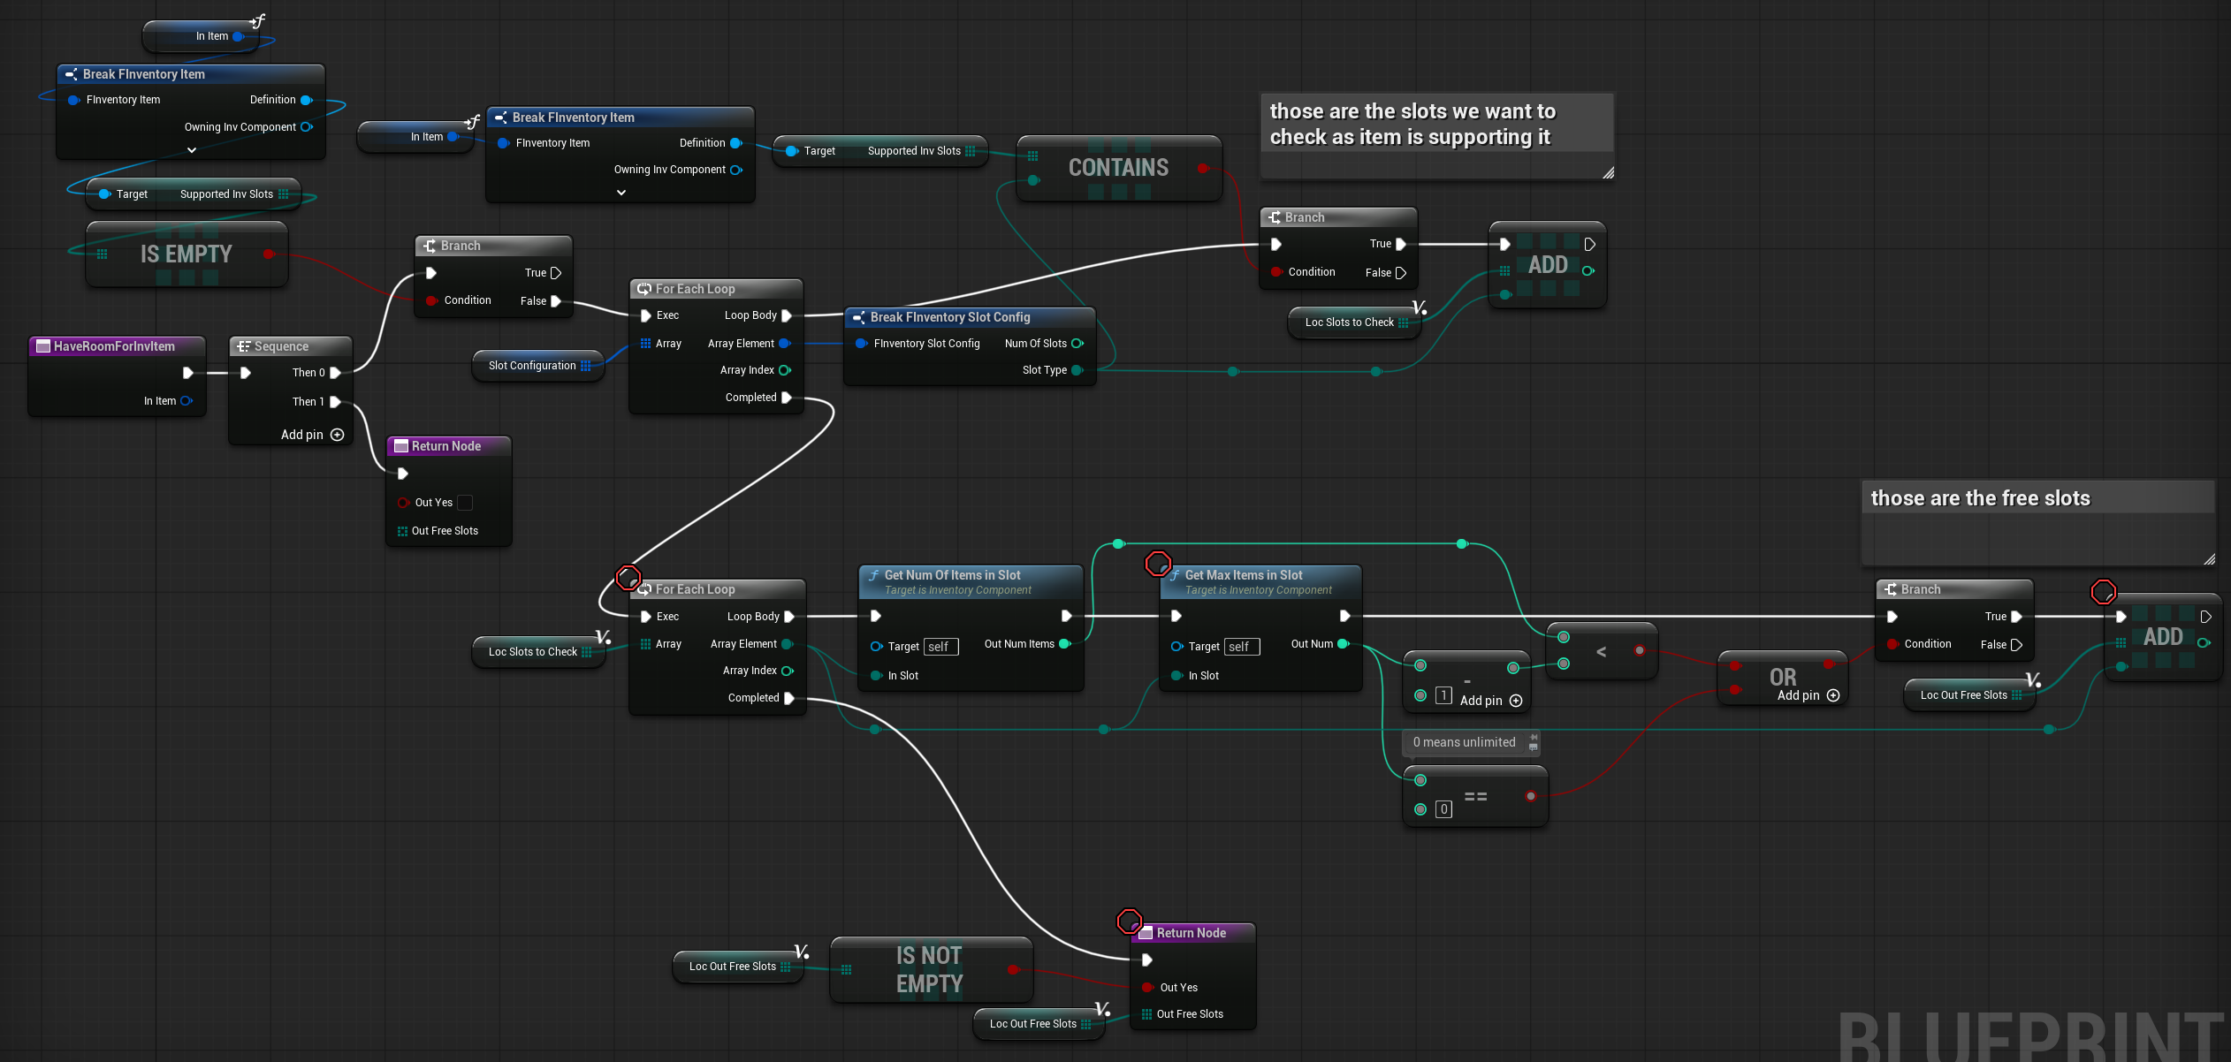This screenshot has height=1062, width=2231.
Task: Click the self Target field on Get Num Of Items
Action: [940, 647]
